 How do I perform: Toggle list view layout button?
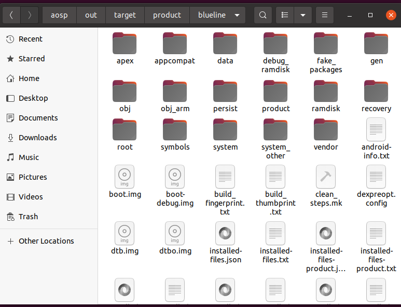284,15
